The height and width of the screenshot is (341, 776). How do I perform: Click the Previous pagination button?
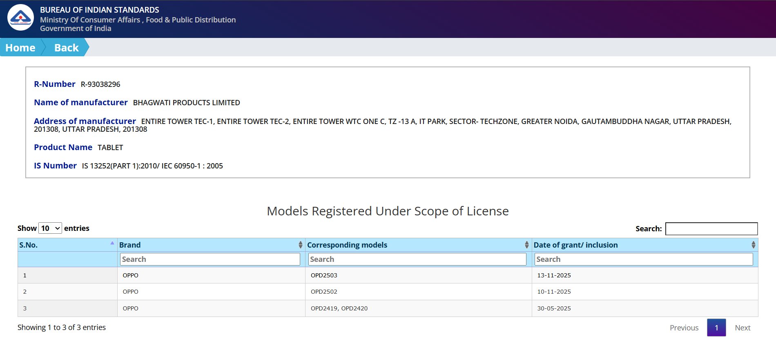[684, 328]
